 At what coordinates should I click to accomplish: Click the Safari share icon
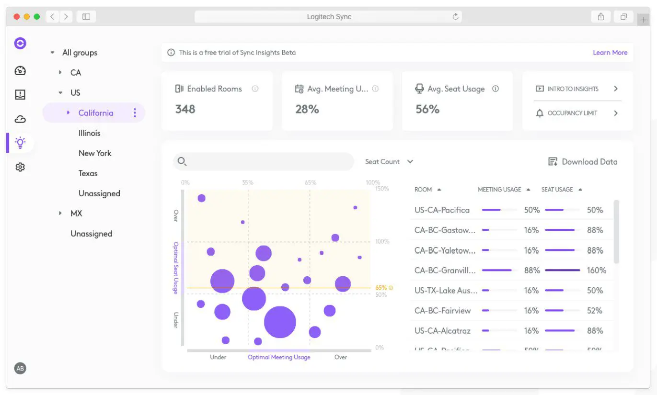(x=601, y=17)
